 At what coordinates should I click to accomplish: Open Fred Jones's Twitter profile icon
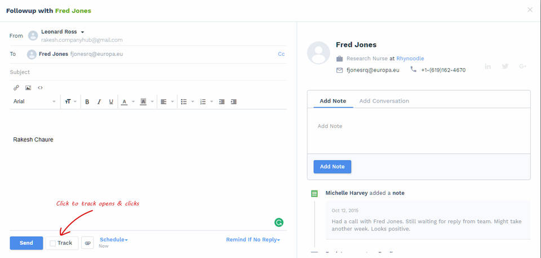point(505,66)
